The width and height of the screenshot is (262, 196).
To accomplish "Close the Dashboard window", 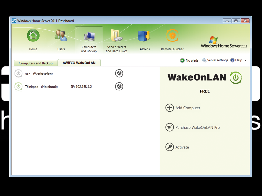I will pos(245,21).
